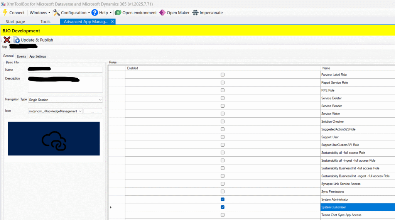The image size is (395, 220).
Task: Switch to the App Settings tab
Action: 38,56
